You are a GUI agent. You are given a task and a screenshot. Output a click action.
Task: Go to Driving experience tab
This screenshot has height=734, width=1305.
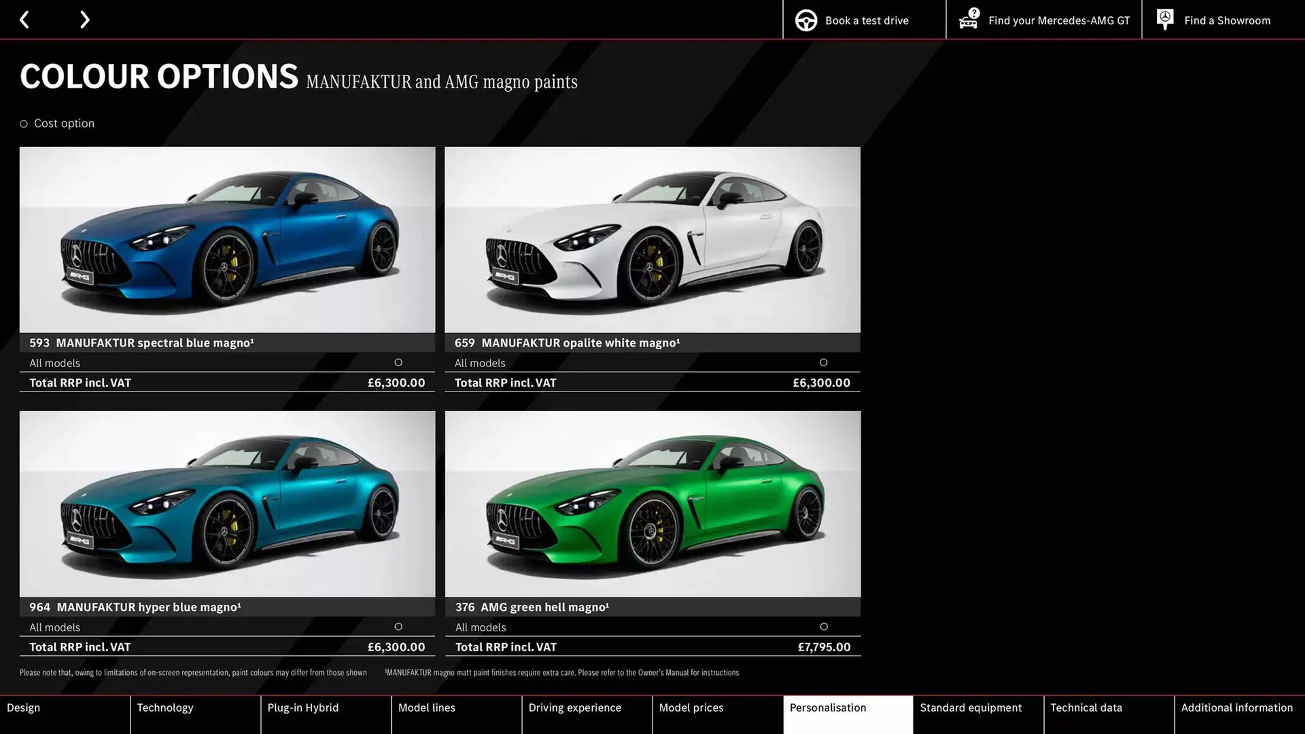click(x=587, y=714)
